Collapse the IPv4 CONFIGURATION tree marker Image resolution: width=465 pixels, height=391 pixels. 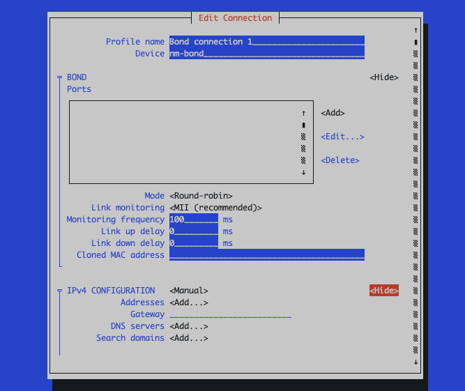click(60, 291)
